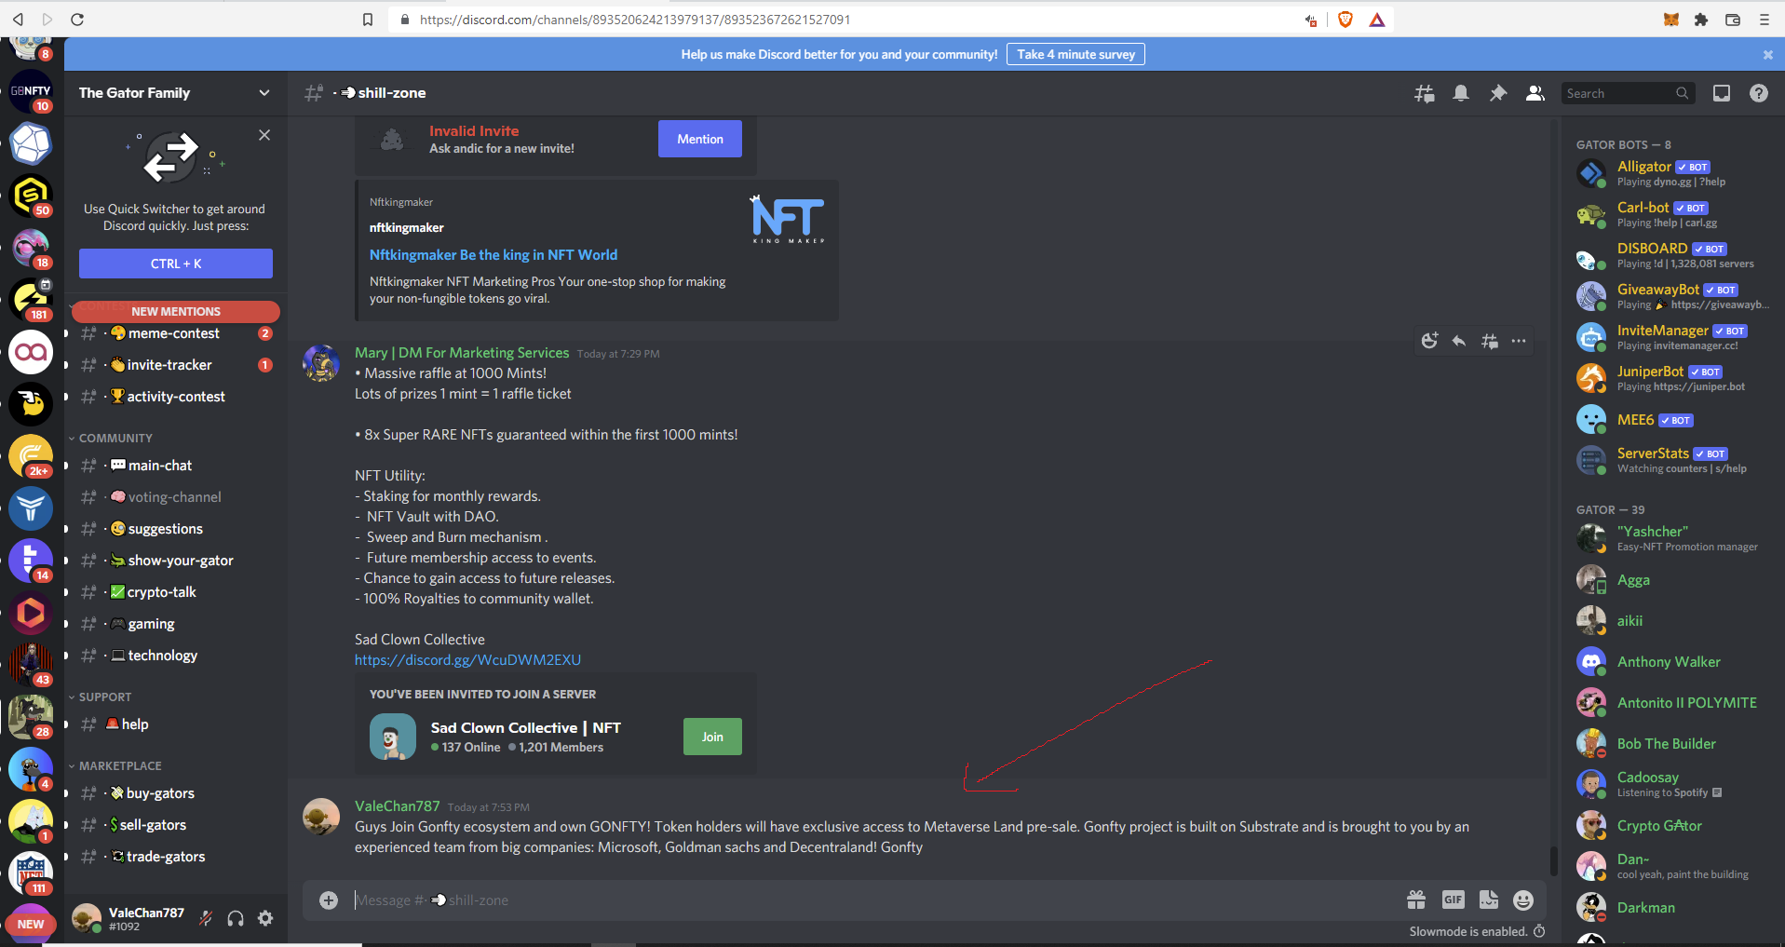Click the browser reload button
The width and height of the screenshot is (1785, 947).
pos(77,20)
